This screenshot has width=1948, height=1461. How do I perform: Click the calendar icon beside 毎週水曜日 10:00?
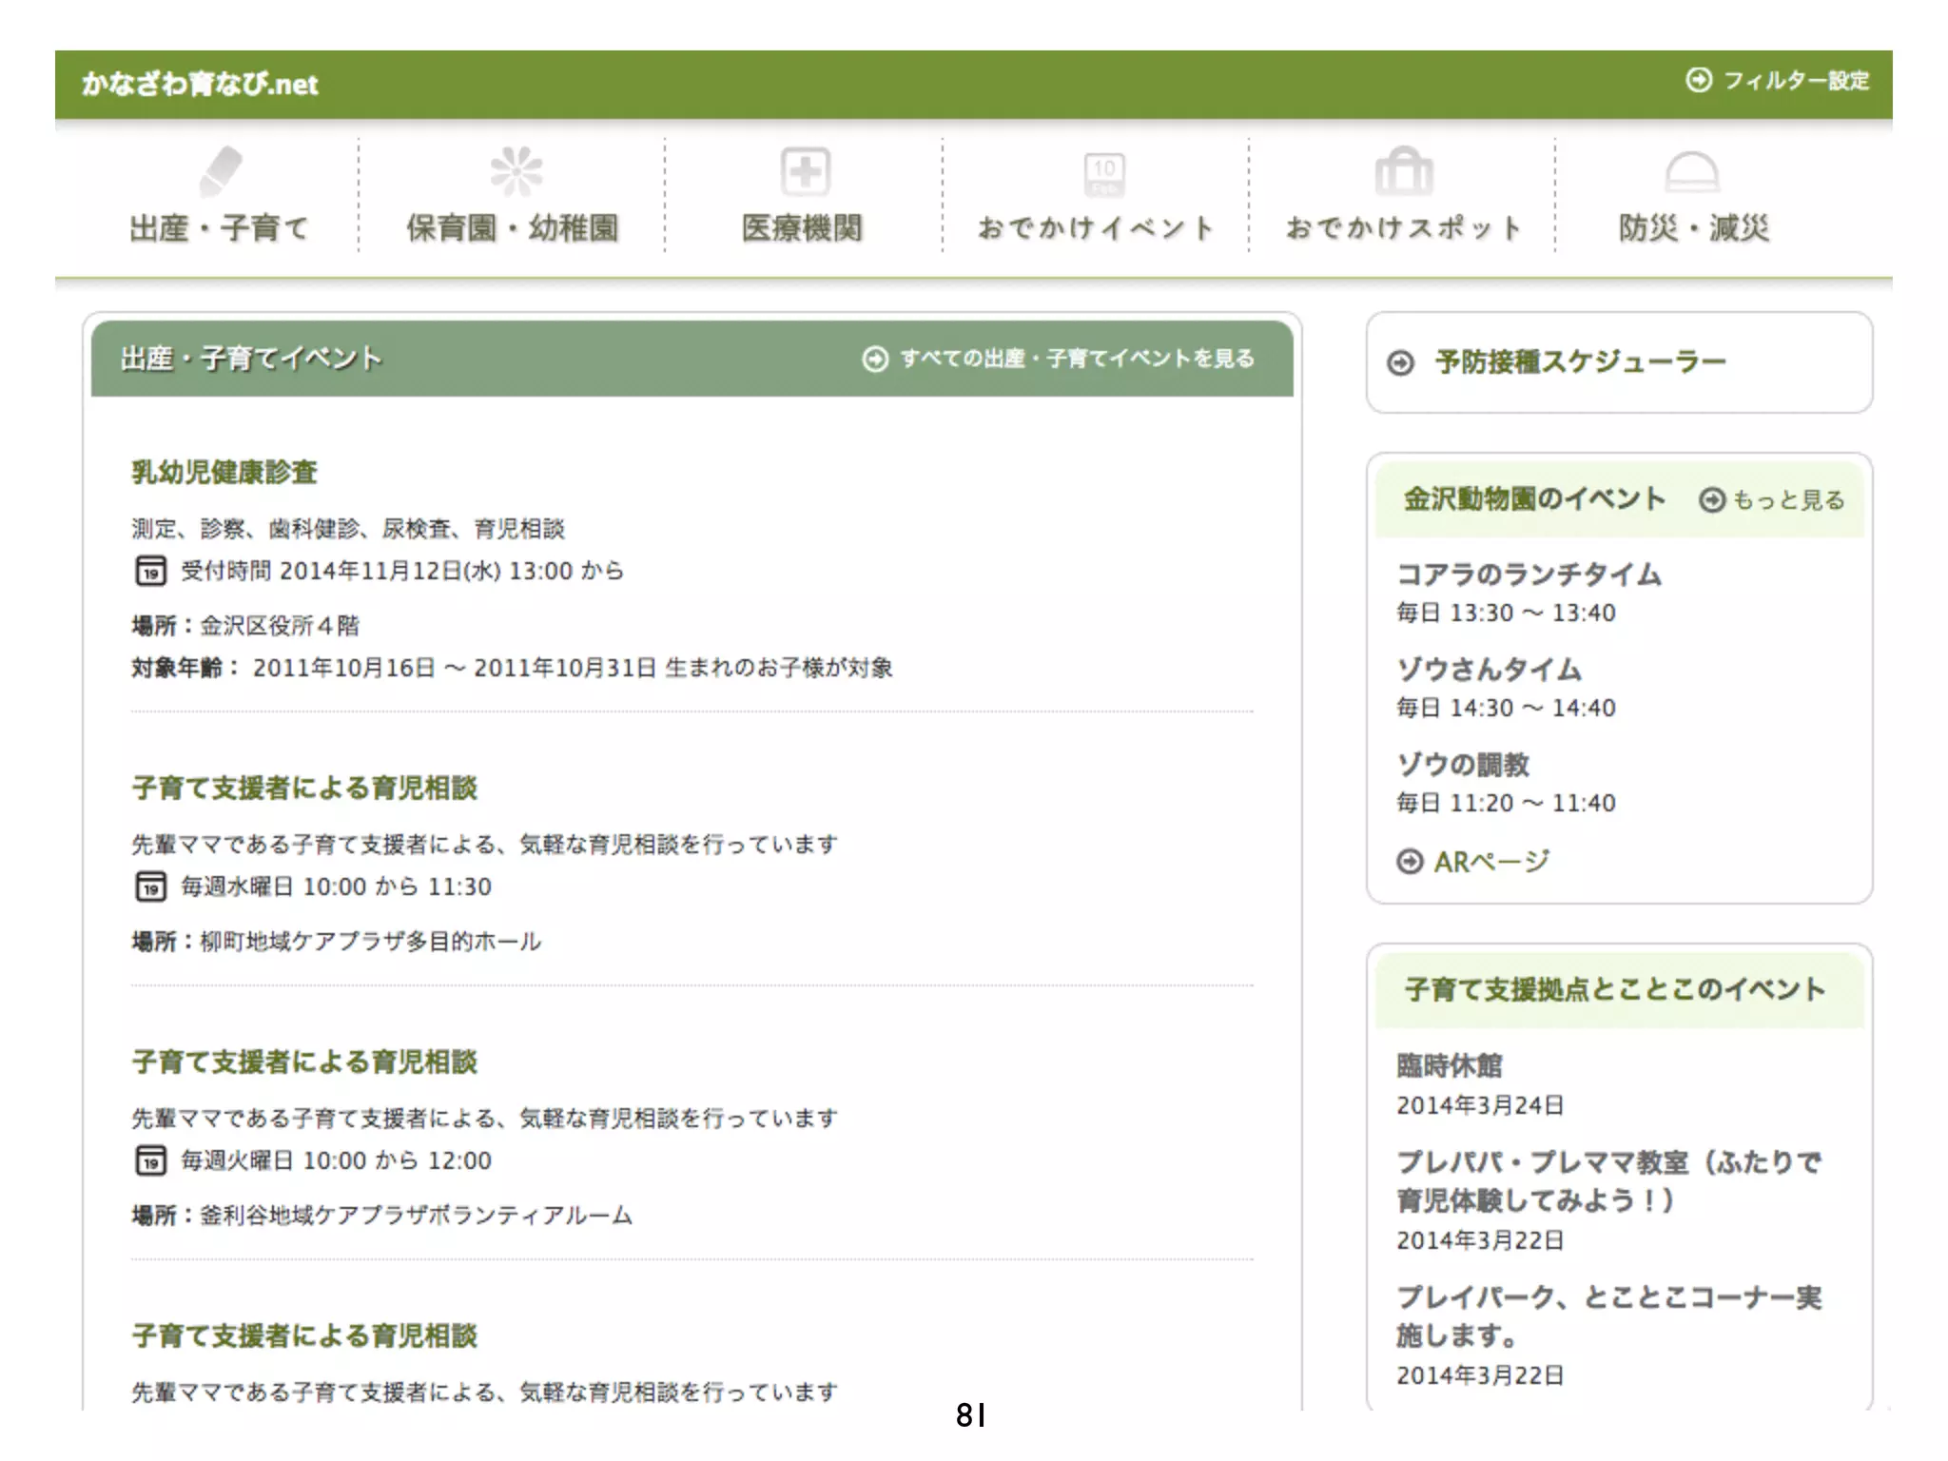click(x=150, y=886)
